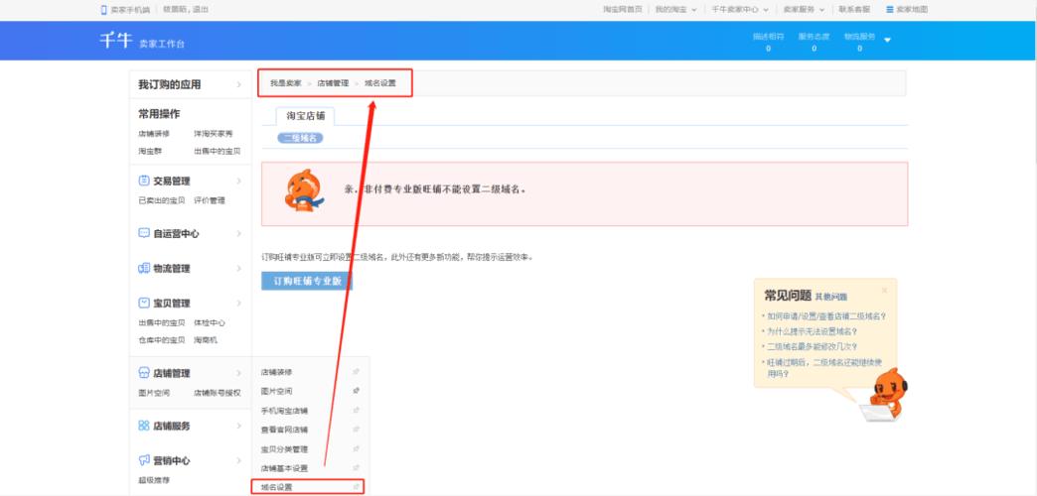
Task: Open FAQ 二级域名最多能修改几次
Action: pos(813,346)
